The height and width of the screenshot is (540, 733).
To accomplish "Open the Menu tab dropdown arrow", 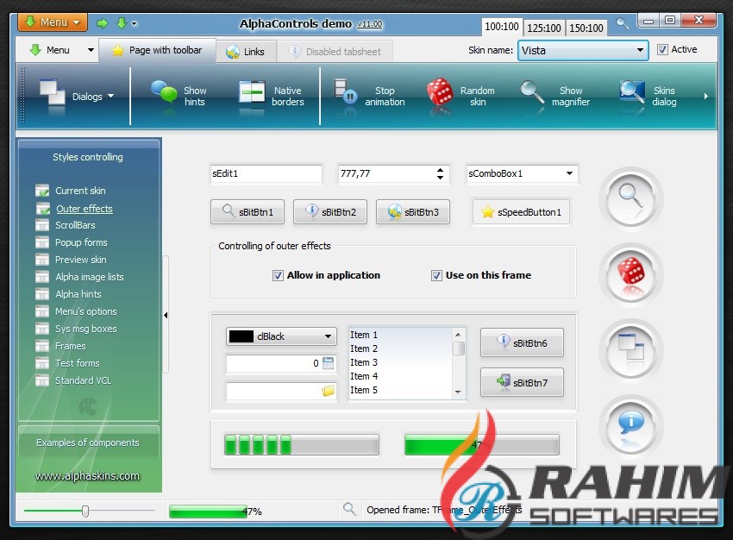I will pos(91,50).
